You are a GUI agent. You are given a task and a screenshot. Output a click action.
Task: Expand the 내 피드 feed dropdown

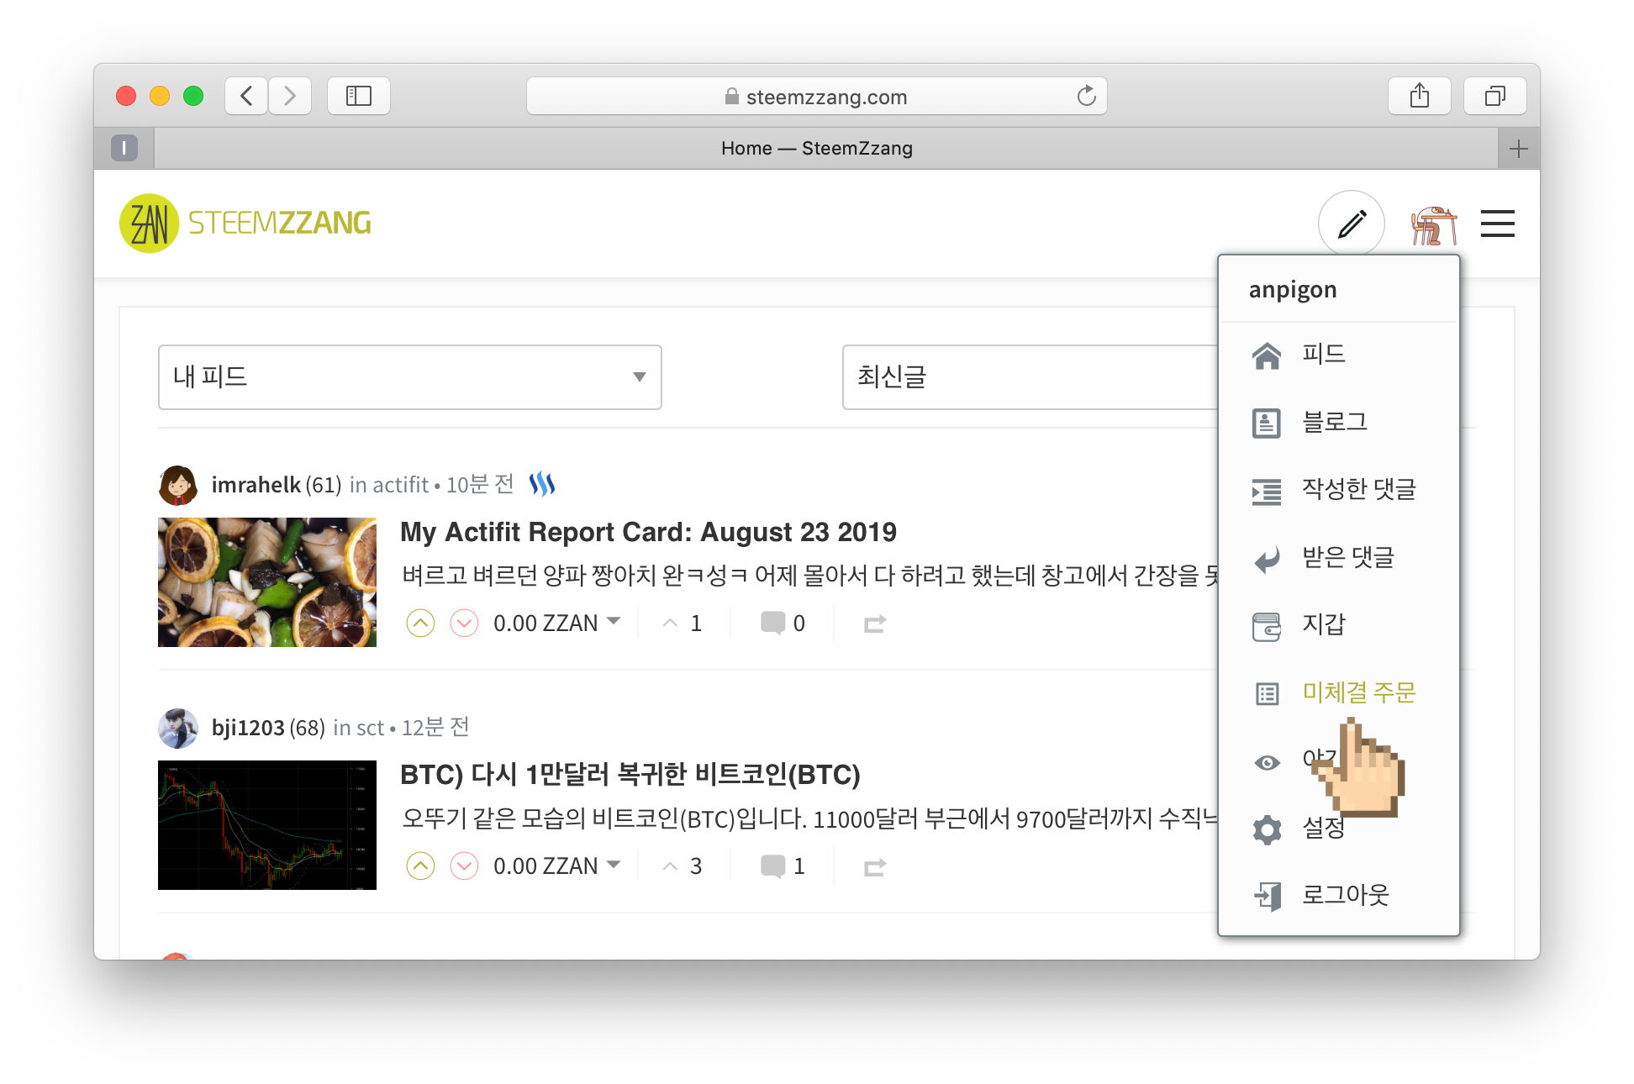pos(409,377)
